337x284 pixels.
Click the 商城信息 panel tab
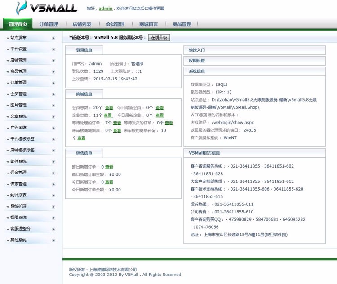click(x=84, y=94)
